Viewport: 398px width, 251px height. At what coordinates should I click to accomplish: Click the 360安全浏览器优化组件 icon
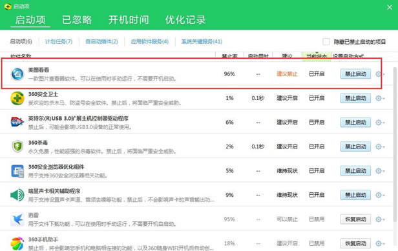pos(17,171)
